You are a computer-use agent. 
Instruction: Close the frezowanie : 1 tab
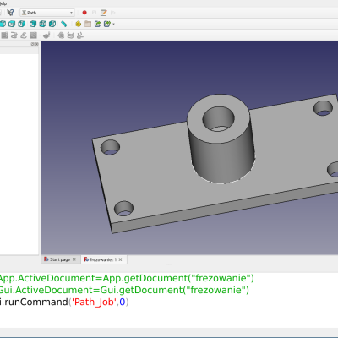120,259
